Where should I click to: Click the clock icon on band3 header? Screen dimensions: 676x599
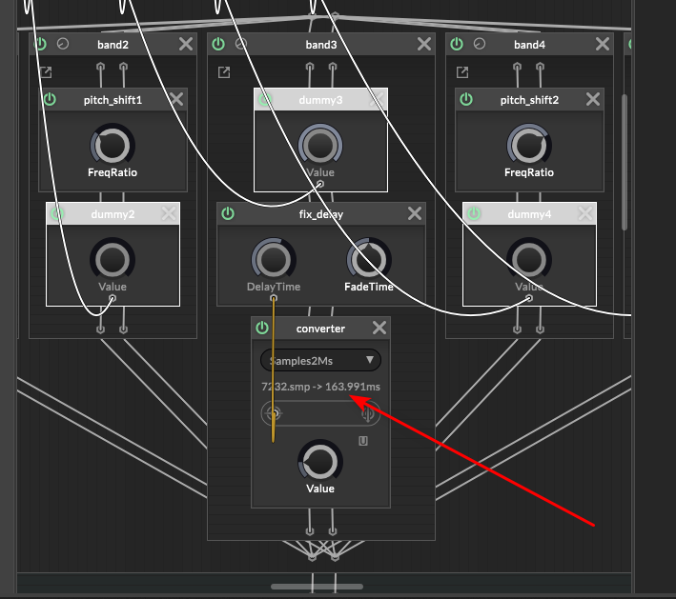(x=241, y=45)
